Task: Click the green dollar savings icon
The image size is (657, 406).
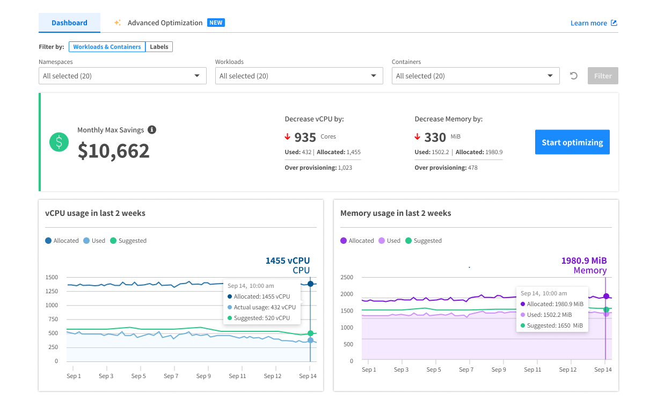Action: coord(59,142)
